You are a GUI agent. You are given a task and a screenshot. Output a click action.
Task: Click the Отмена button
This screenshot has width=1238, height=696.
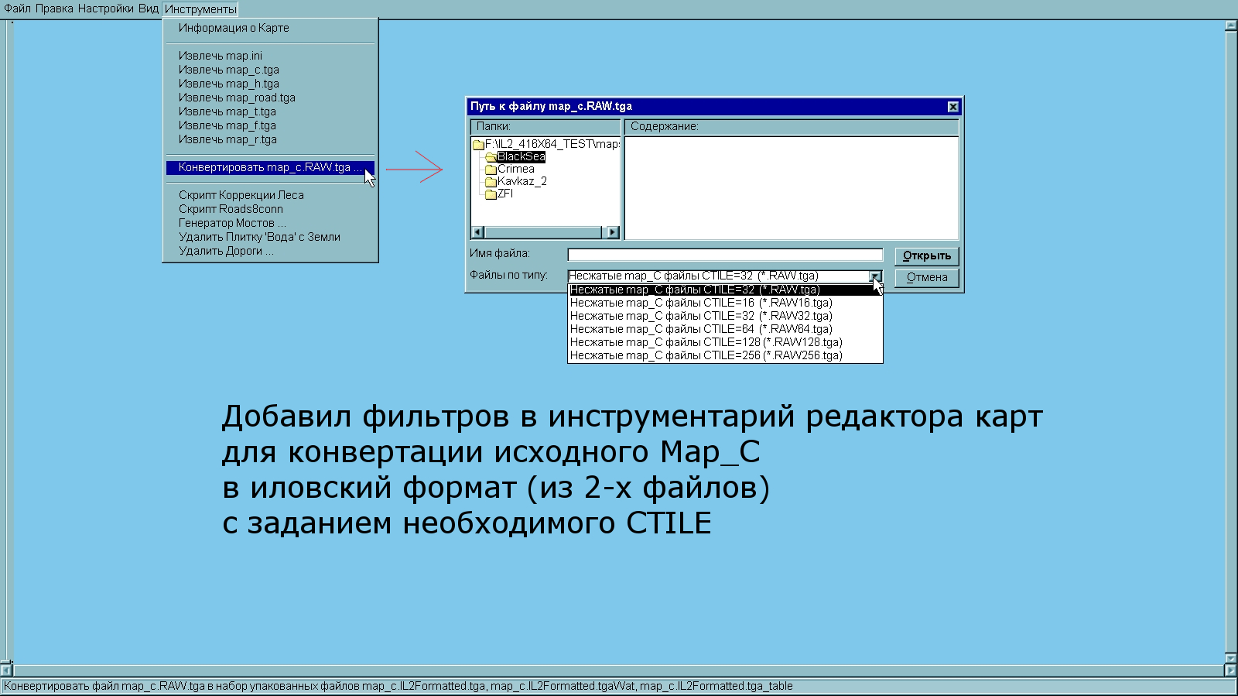927,278
